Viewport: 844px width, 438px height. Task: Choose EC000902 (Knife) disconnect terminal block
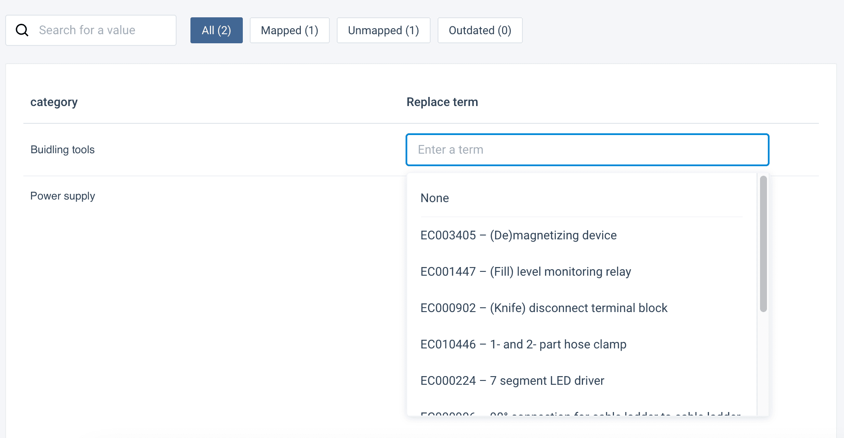544,308
